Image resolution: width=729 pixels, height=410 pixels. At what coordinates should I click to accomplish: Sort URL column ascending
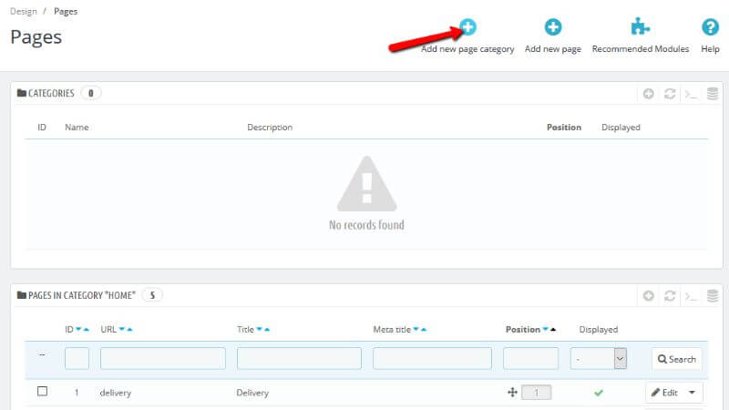click(x=129, y=329)
